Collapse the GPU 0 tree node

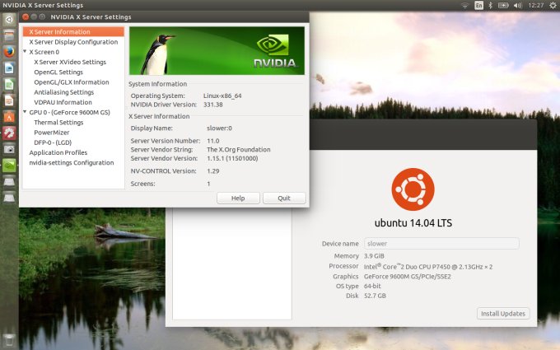pyautogui.click(x=25, y=112)
